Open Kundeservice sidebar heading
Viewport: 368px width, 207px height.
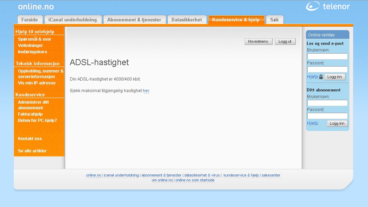(30, 95)
